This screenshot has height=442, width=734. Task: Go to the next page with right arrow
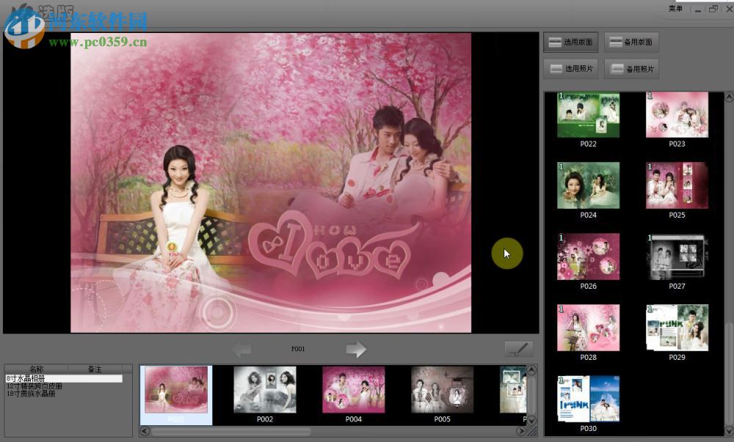click(356, 349)
